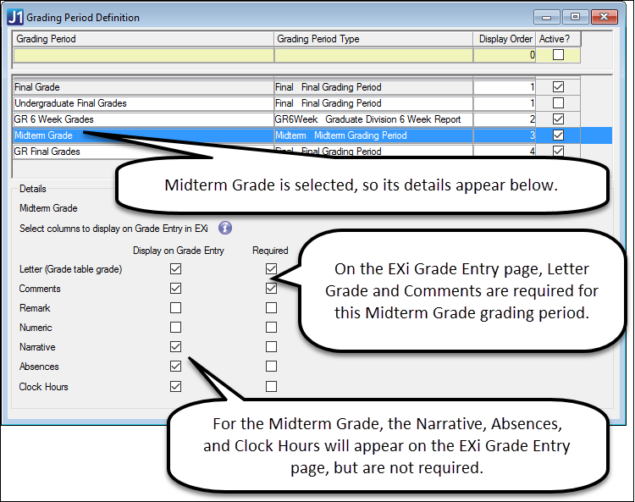Uncheck Required checkbox for Letter grade
This screenshot has height=502, width=635.
click(271, 269)
